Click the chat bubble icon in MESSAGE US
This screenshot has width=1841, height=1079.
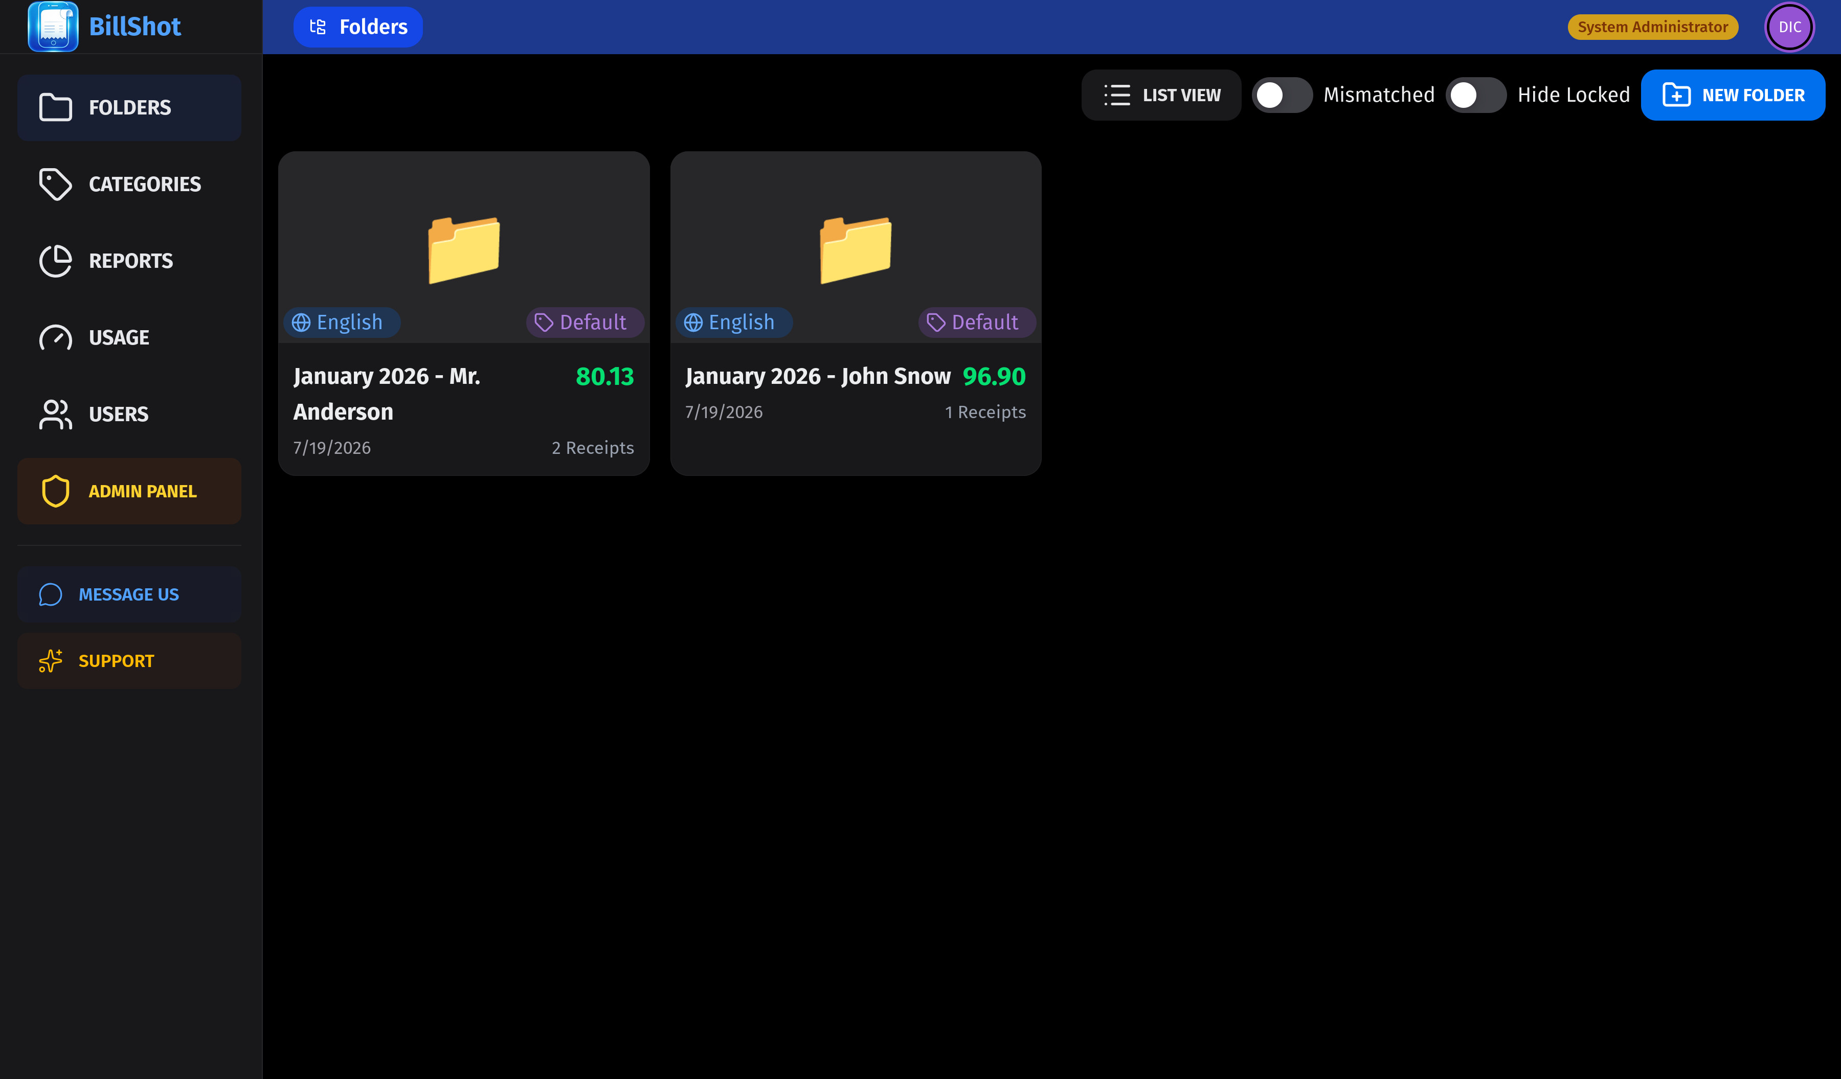51,594
